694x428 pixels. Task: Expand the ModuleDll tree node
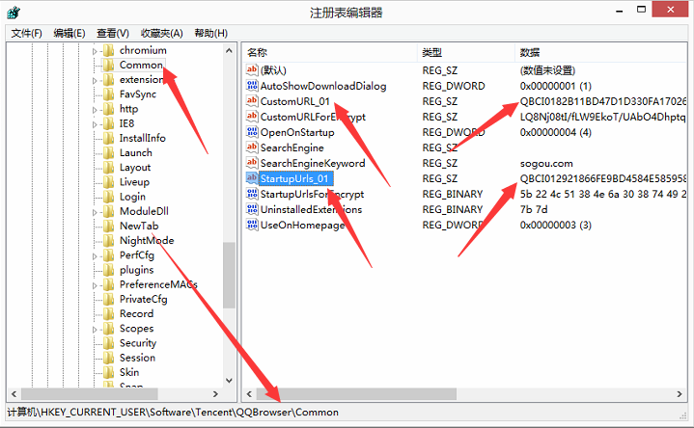pos(95,212)
